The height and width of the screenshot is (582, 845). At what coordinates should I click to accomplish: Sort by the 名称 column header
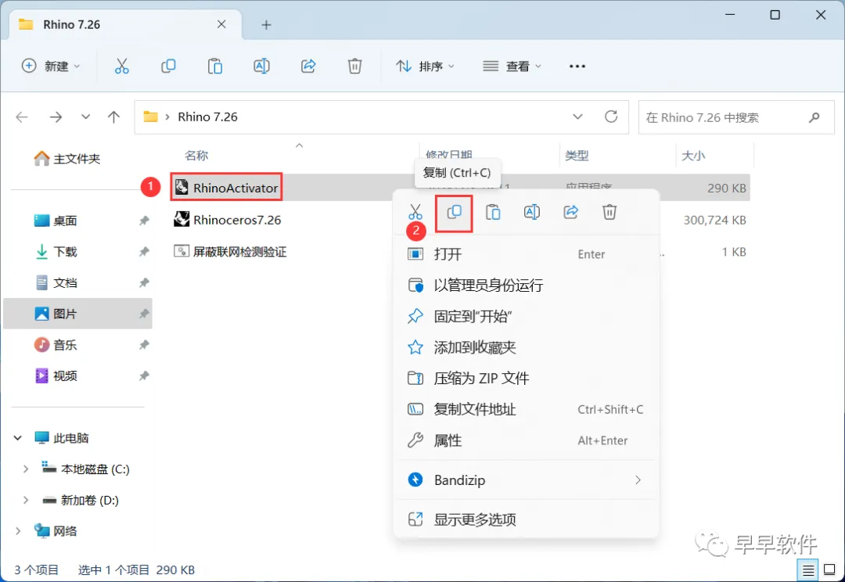click(x=196, y=156)
